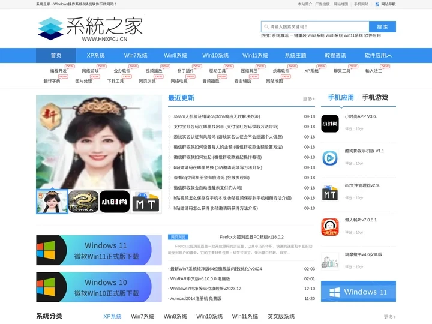Open the 懒人畅听 red headphone icon
The width and height of the screenshot is (432, 324).
click(330, 227)
